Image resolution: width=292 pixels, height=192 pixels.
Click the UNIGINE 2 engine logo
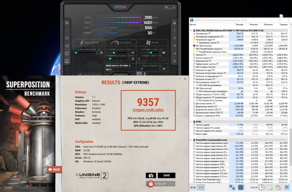coord(92,176)
